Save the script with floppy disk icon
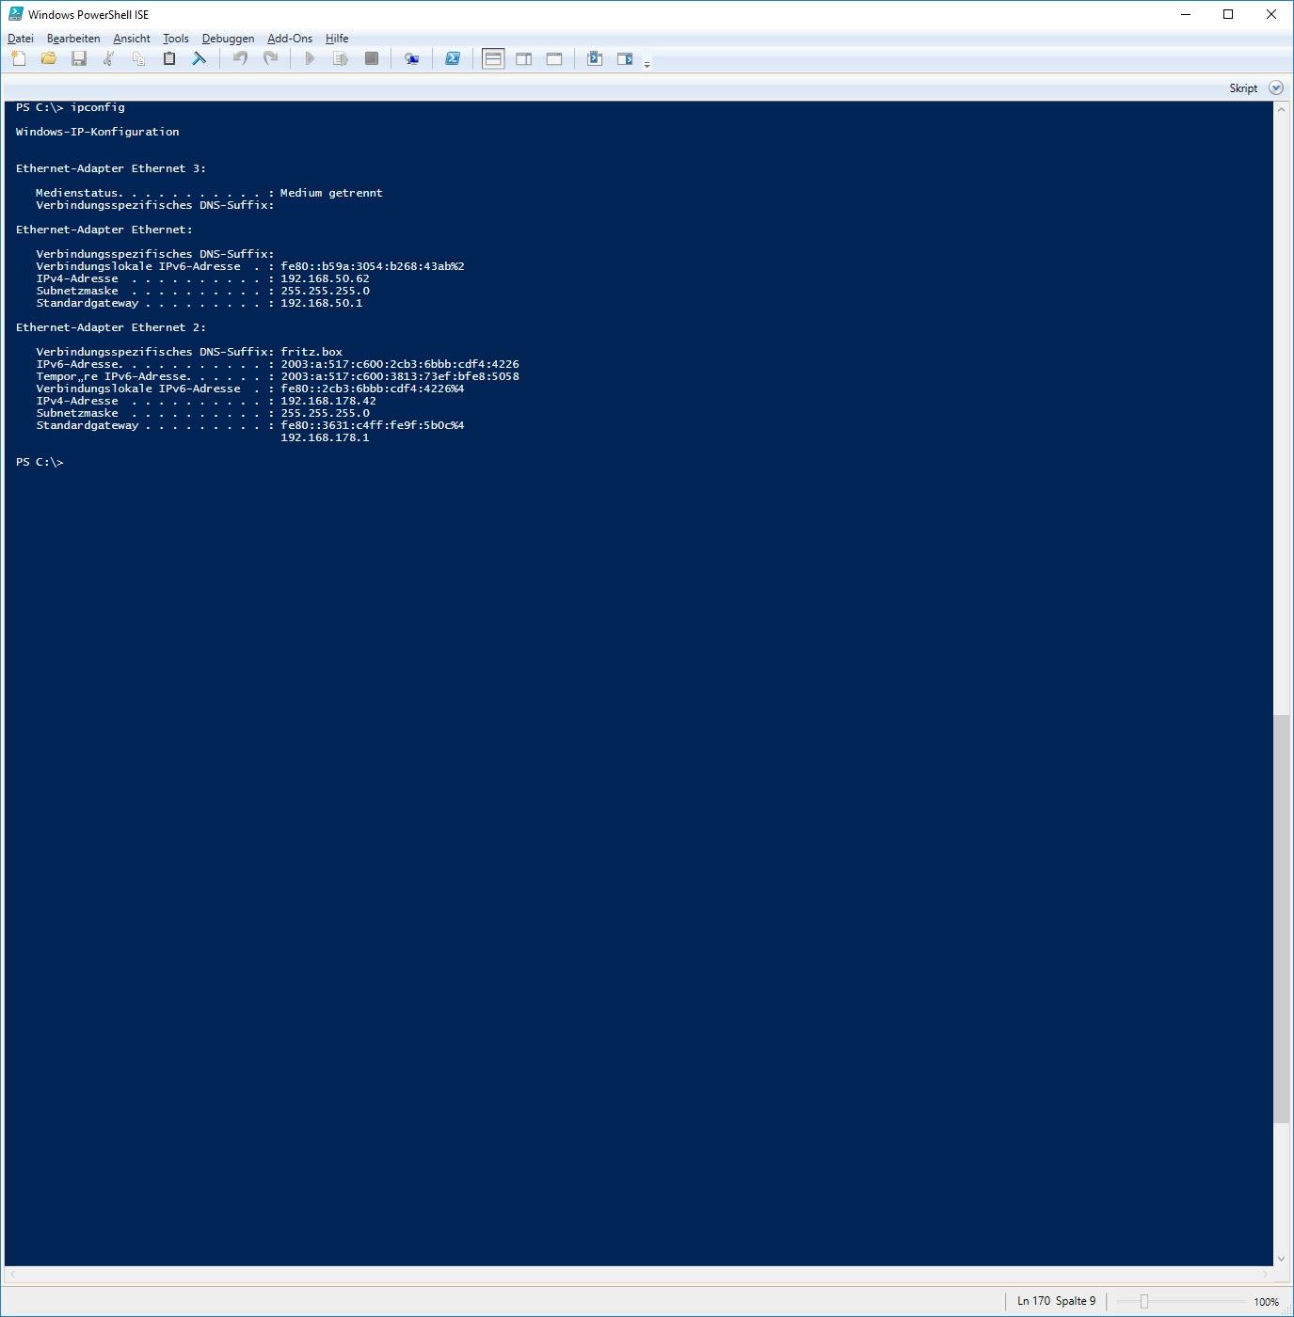This screenshot has width=1294, height=1317. pyautogui.click(x=79, y=58)
